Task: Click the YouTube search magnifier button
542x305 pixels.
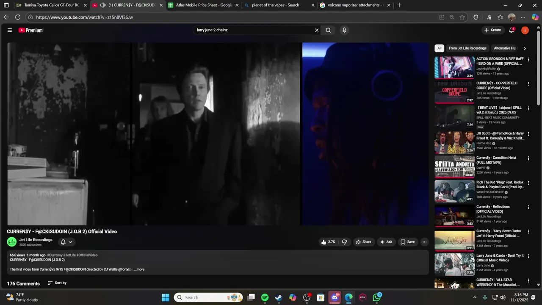Action: 328,30
